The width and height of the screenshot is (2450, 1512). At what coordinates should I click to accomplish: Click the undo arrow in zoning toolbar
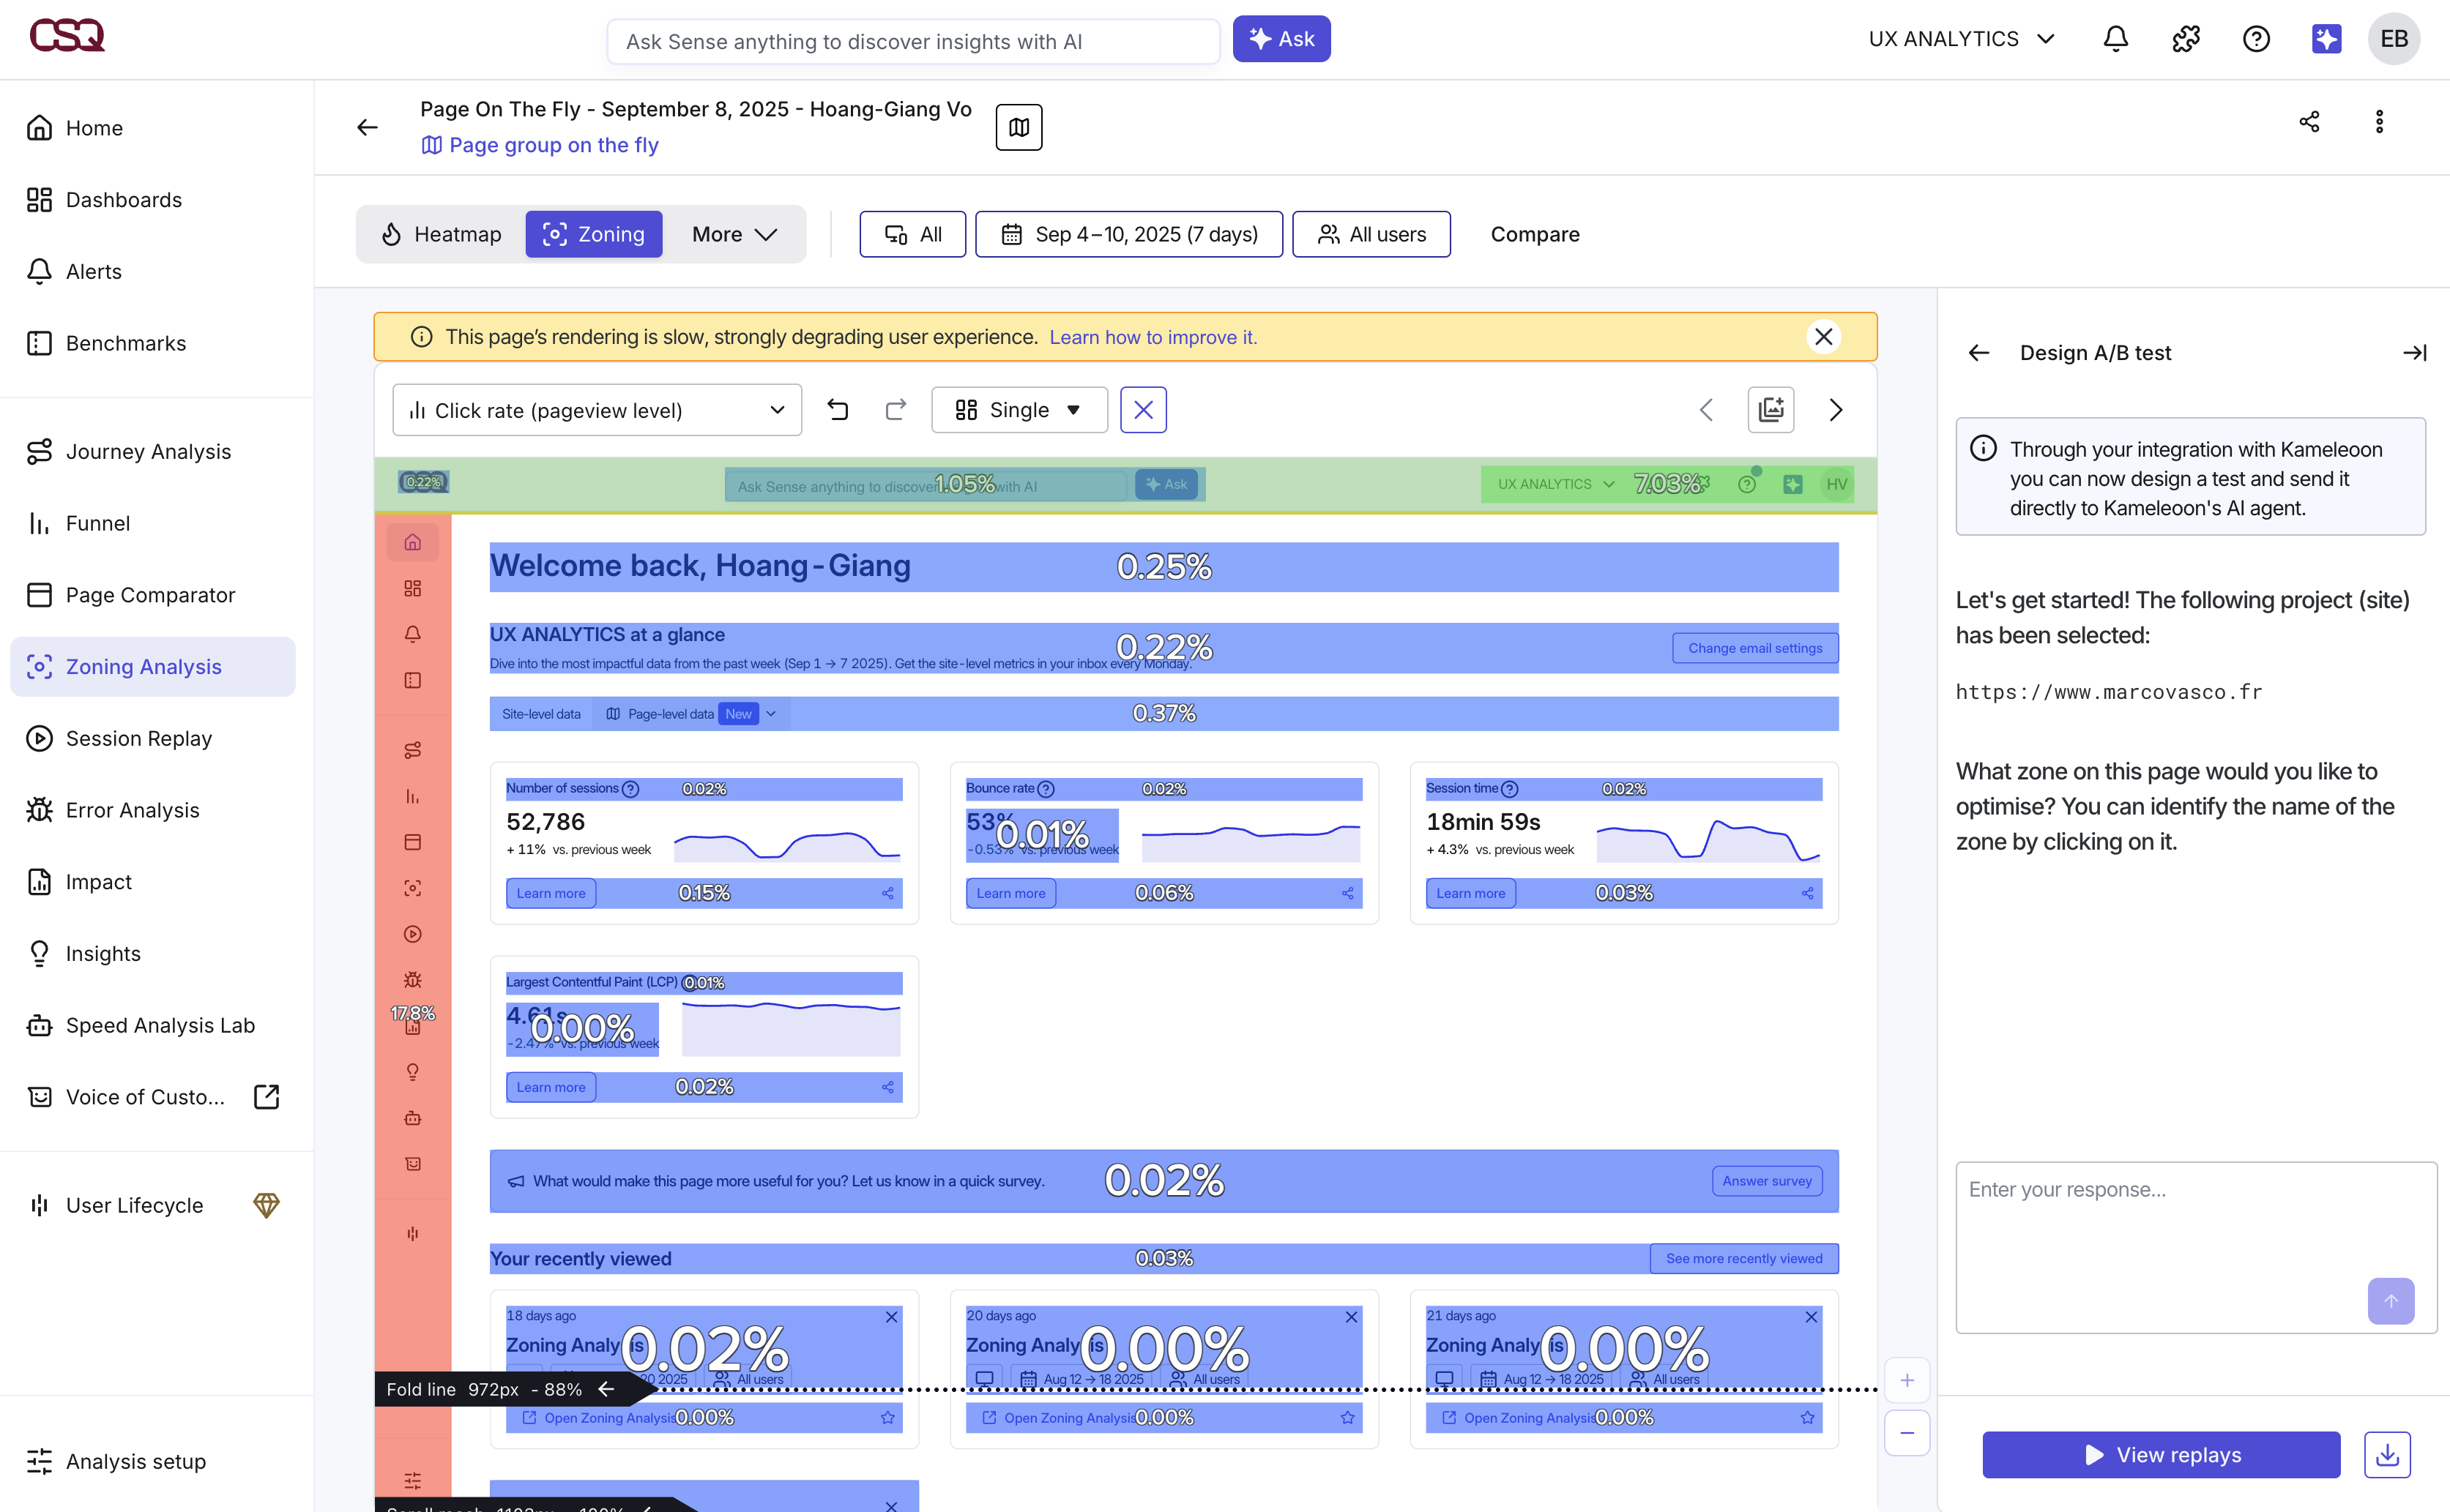tap(838, 410)
